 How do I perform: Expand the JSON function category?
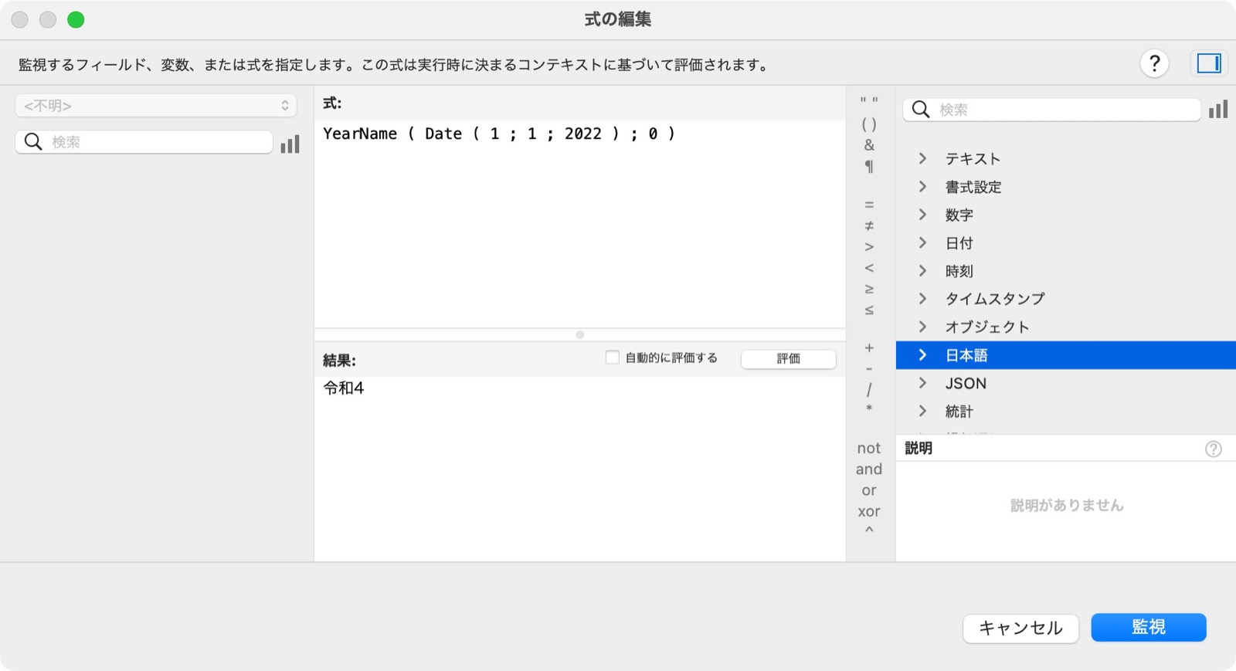point(922,383)
